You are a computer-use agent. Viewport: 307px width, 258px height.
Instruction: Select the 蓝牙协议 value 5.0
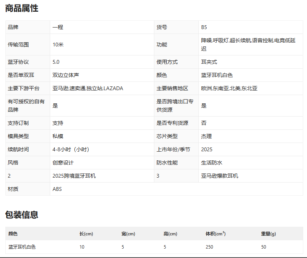56,62
